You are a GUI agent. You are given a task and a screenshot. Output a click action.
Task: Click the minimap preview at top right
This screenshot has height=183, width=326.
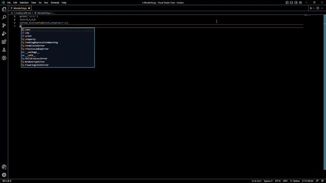[x=307, y=15]
